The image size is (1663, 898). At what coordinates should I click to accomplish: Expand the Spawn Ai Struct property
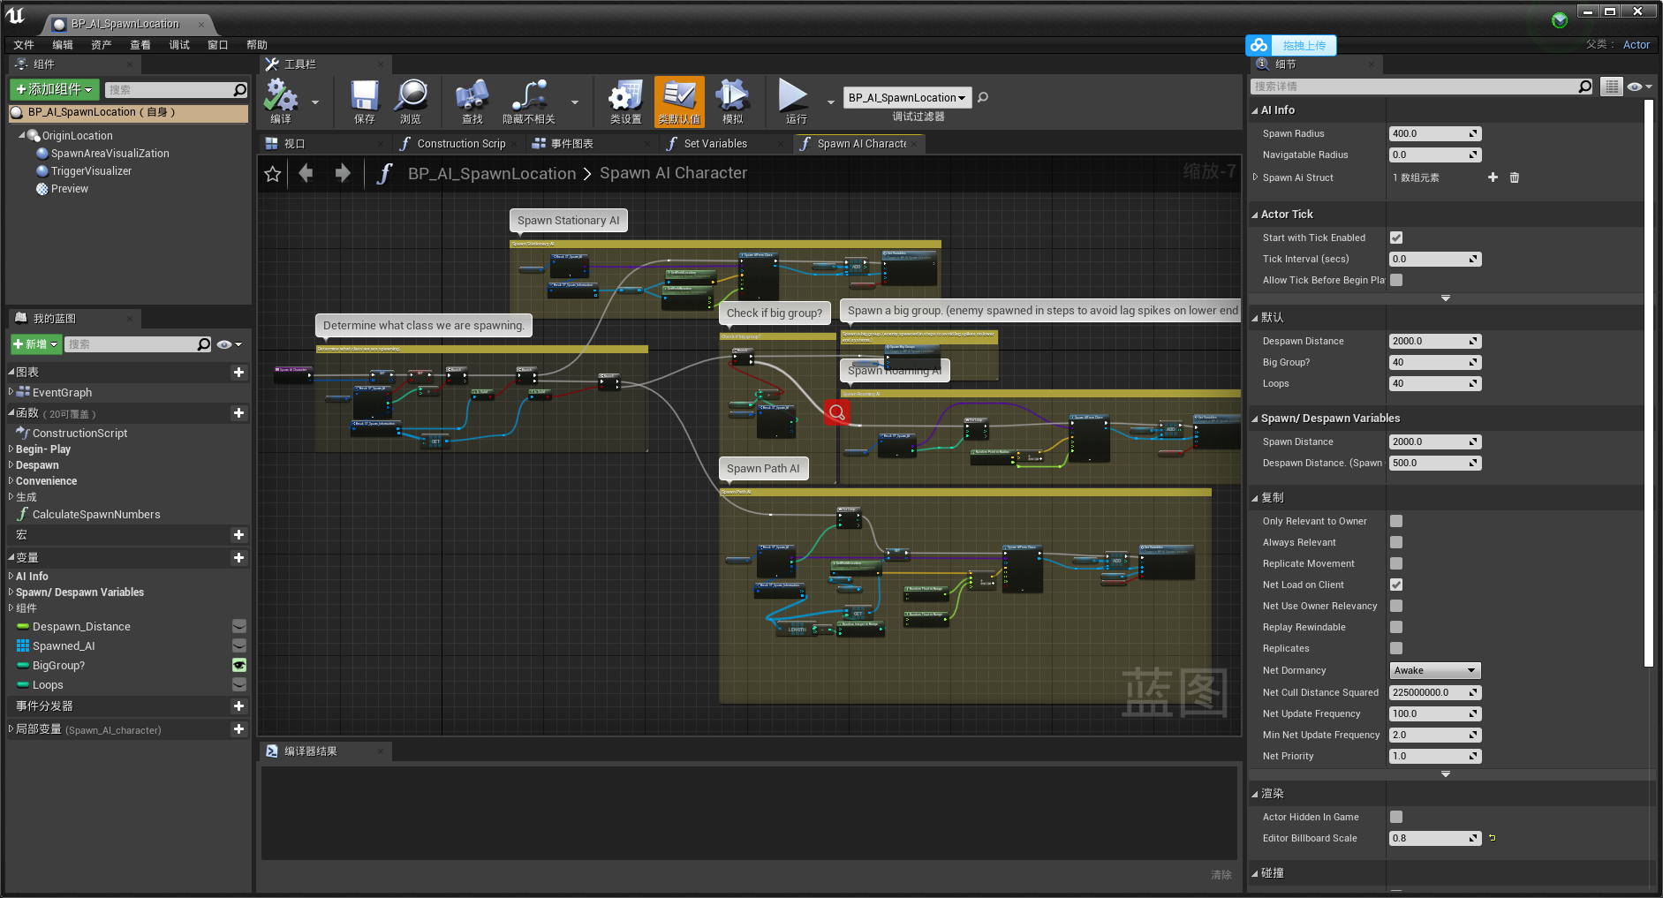click(1255, 177)
